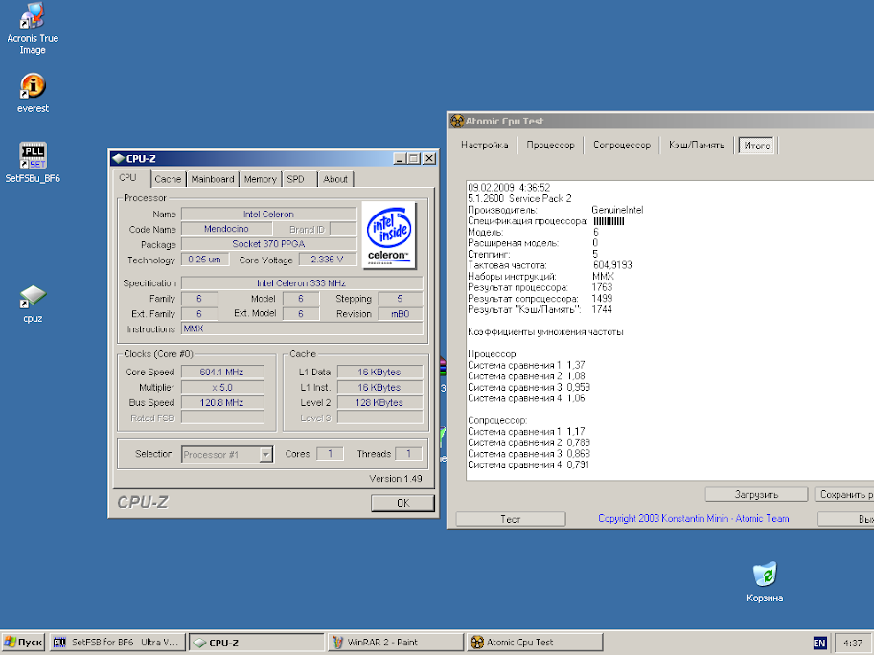Click the Тактовая частота value 604,9193

pyautogui.click(x=612, y=265)
